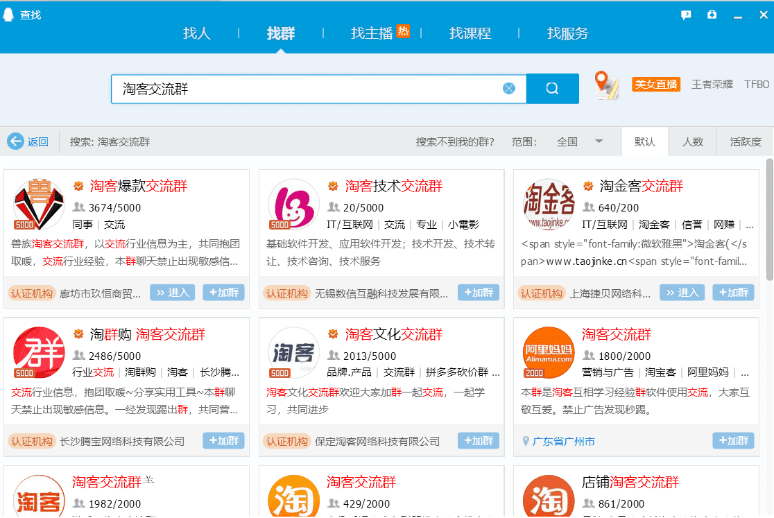Image resolution: width=774 pixels, height=518 pixels.
Task: Click the search magnifier button
Action: [552, 89]
